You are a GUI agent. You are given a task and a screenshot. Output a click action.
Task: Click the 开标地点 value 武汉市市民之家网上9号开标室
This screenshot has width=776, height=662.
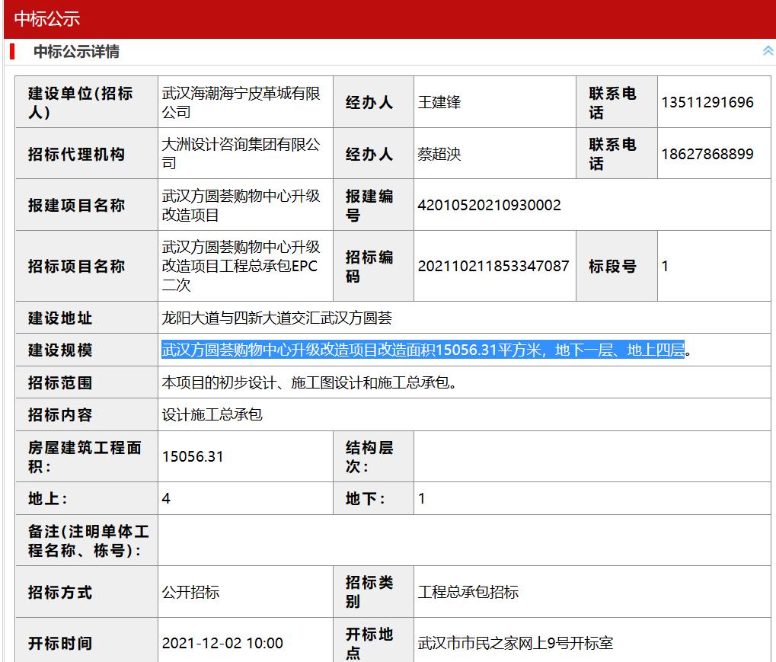[x=516, y=643]
